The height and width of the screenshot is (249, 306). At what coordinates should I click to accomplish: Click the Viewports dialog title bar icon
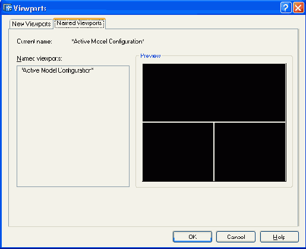pos(8,8)
